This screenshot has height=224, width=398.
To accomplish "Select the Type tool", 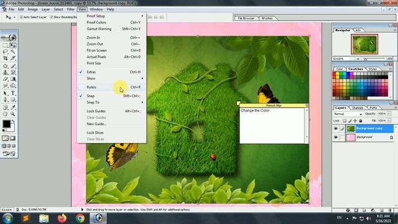I will point(12,93).
